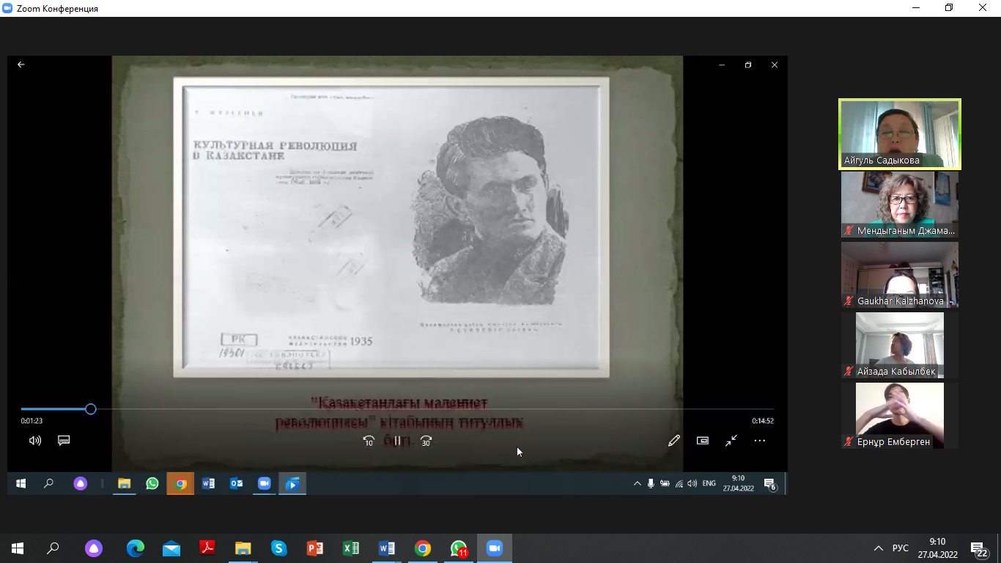Click Start button in the shared screen taskbar

pos(21,484)
